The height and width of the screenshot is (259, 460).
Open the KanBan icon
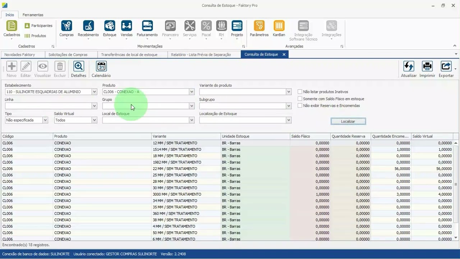click(279, 26)
